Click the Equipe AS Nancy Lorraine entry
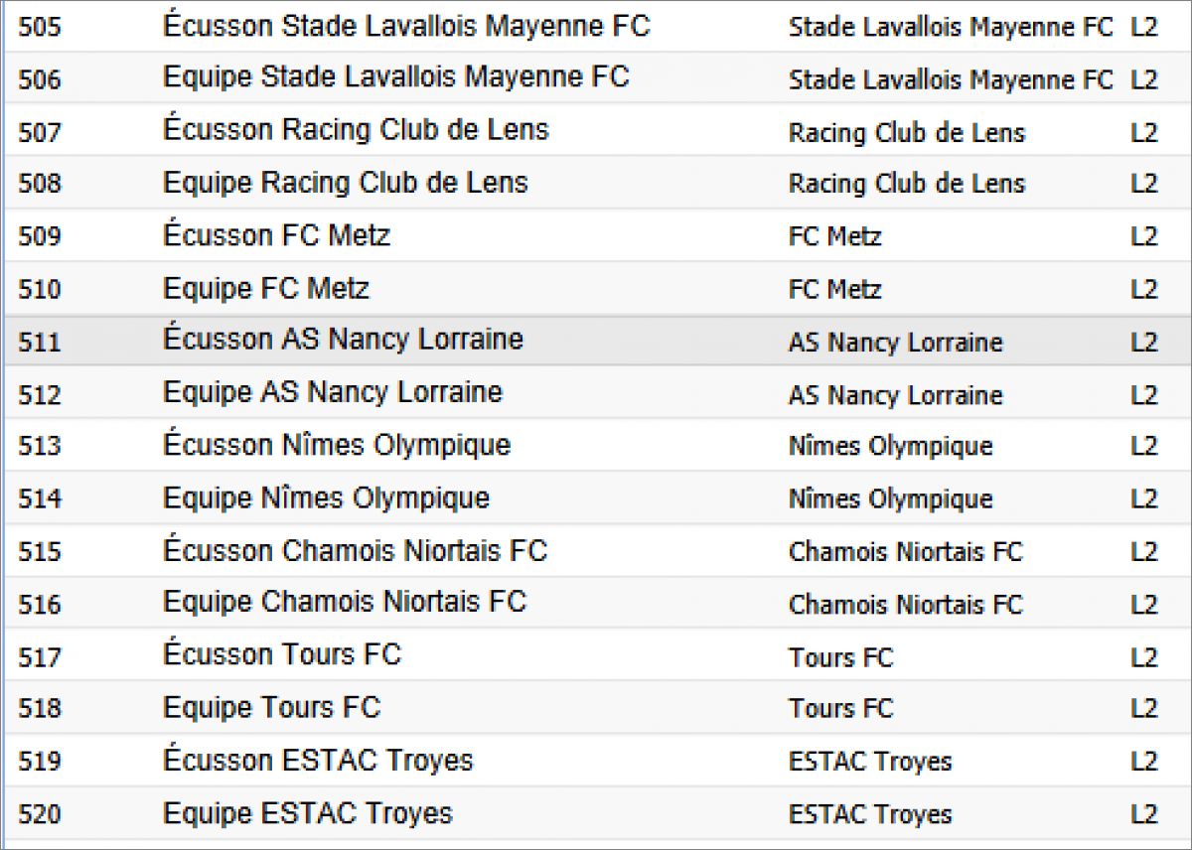This screenshot has width=1192, height=850. pos(332,392)
